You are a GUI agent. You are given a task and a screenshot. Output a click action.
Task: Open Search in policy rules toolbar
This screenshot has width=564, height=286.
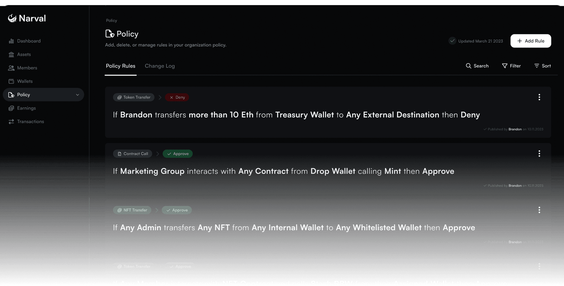pyautogui.click(x=477, y=66)
